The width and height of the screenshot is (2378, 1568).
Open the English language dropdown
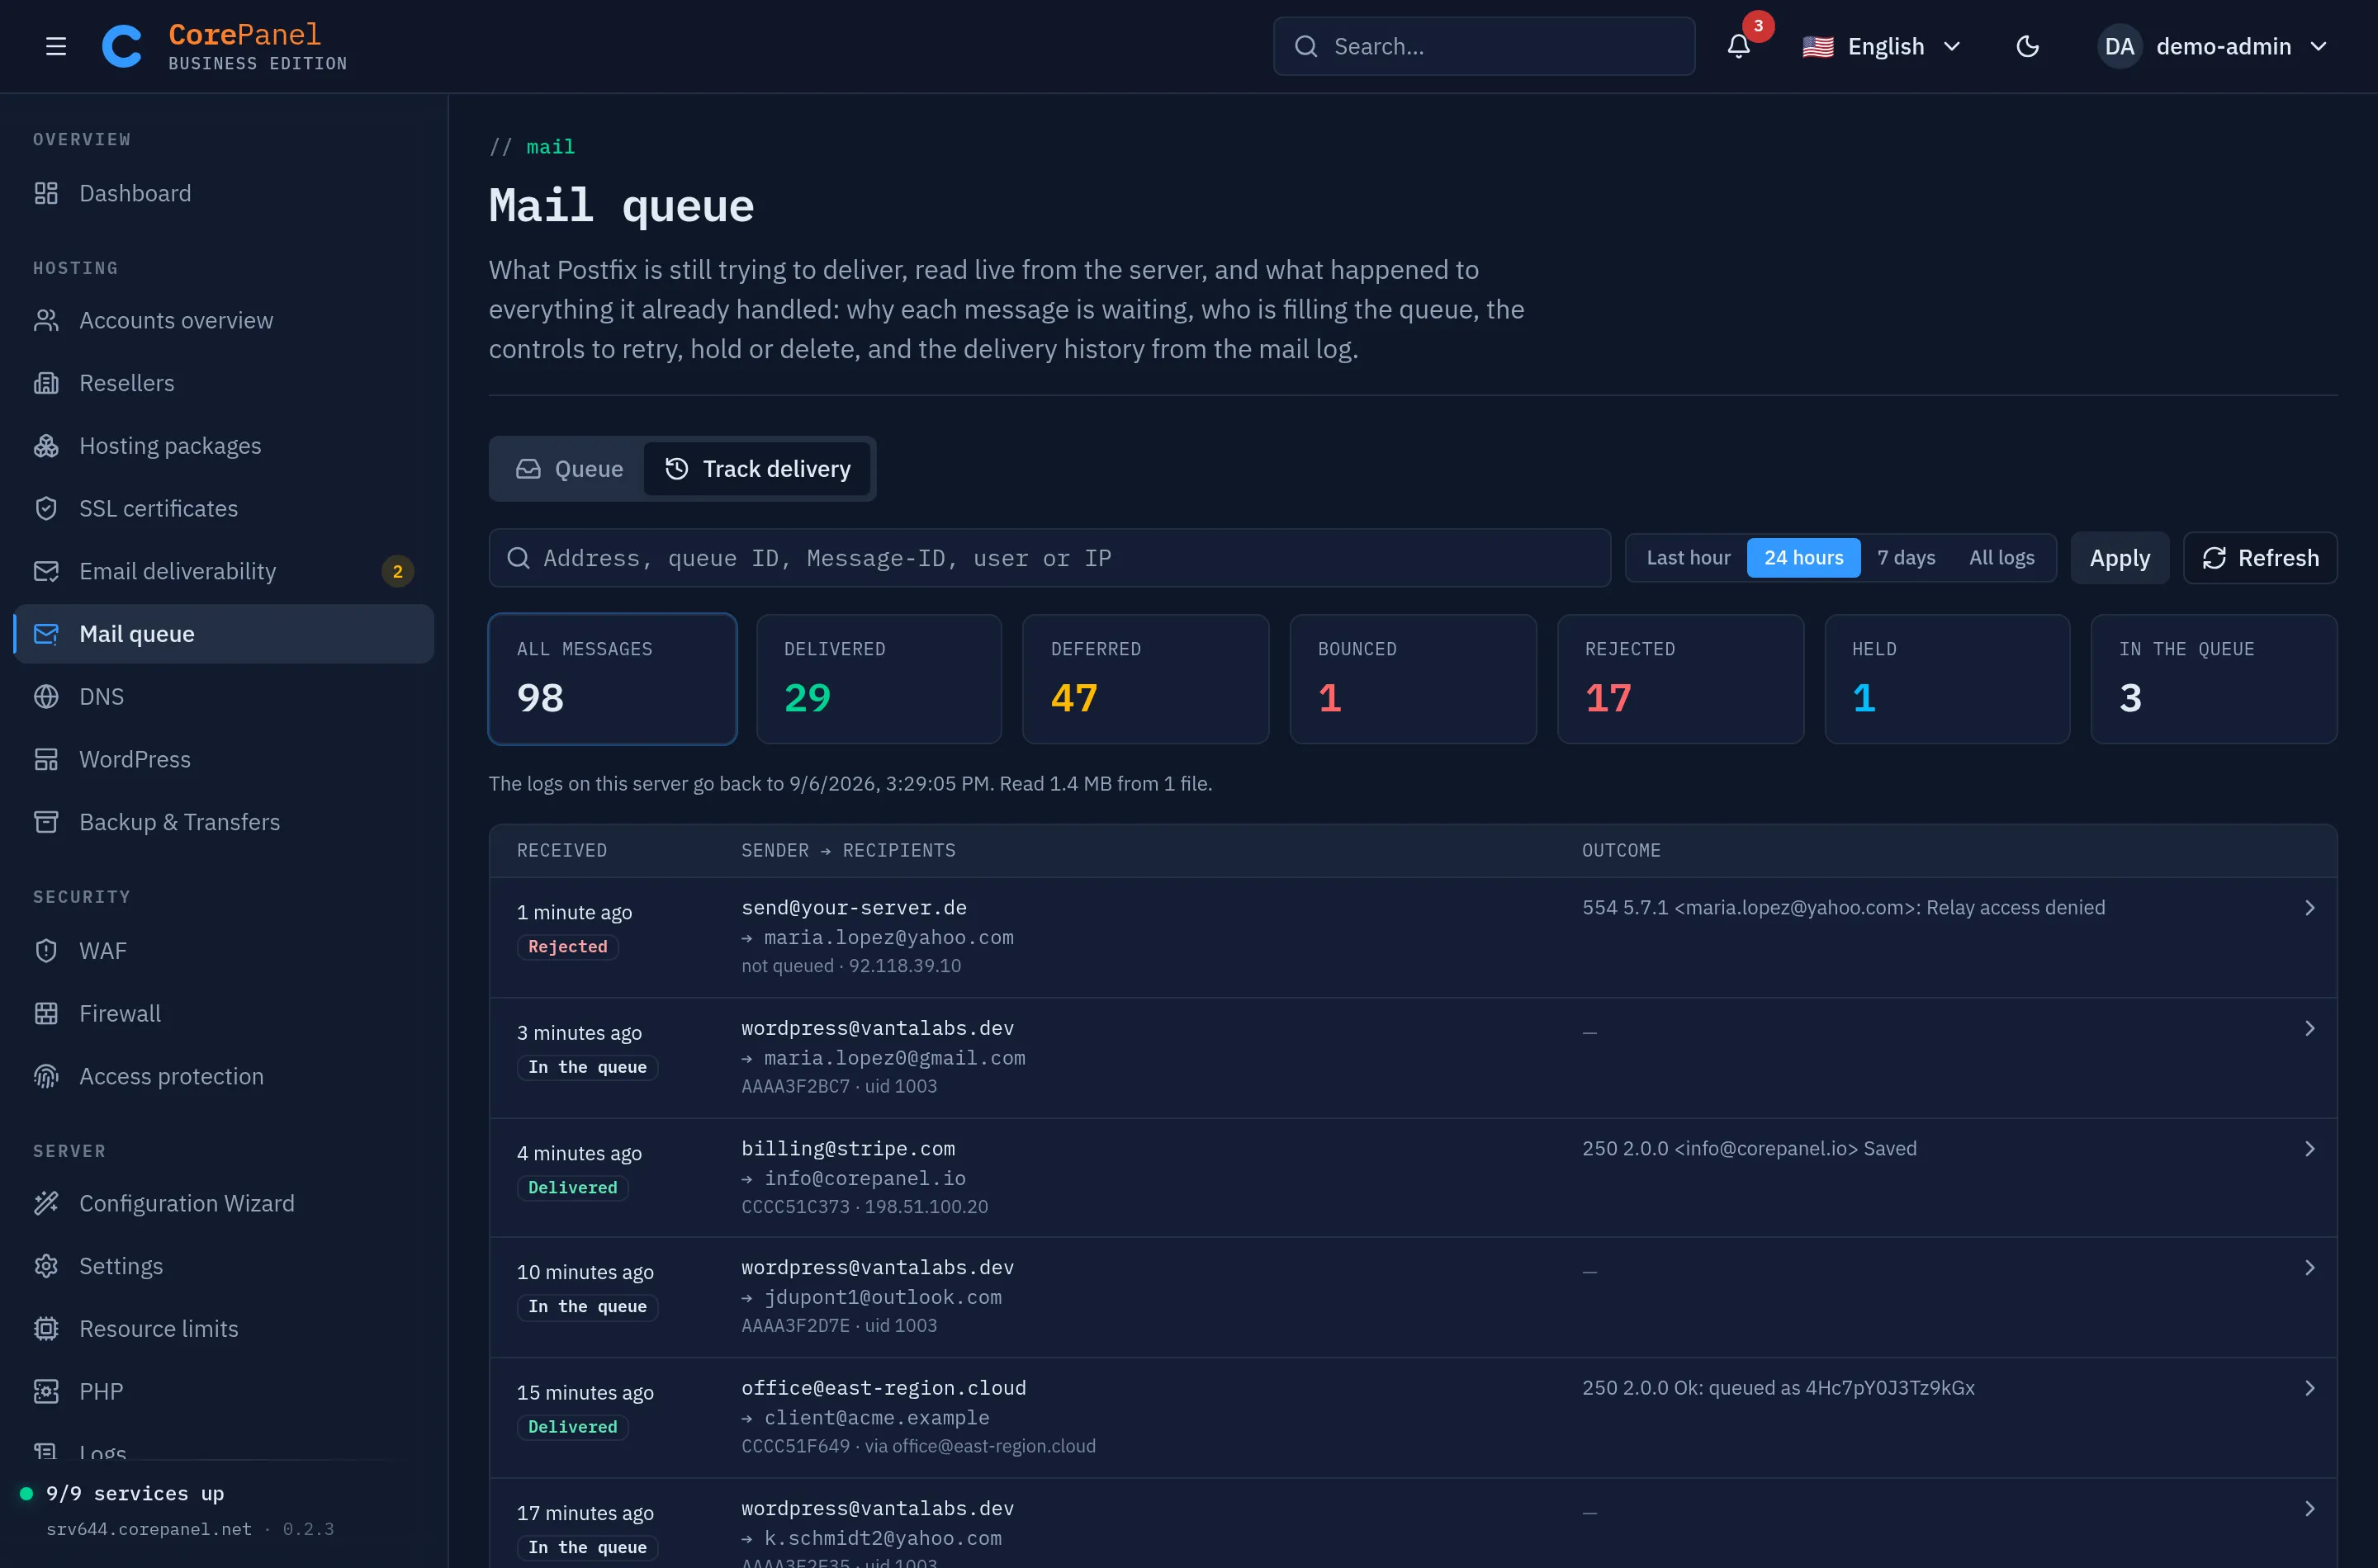[1881, 46]
